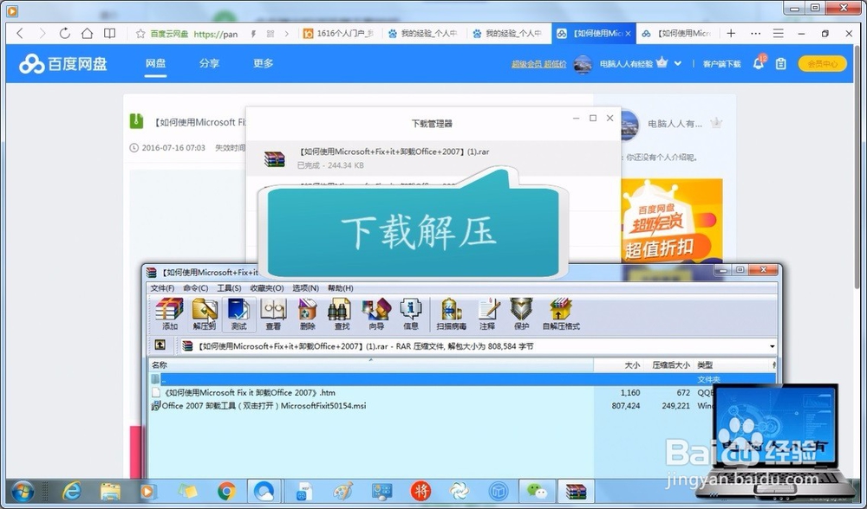Click the browser refresh icon
867x509 pixels.
pyautogui.click(x=65, y=33)
